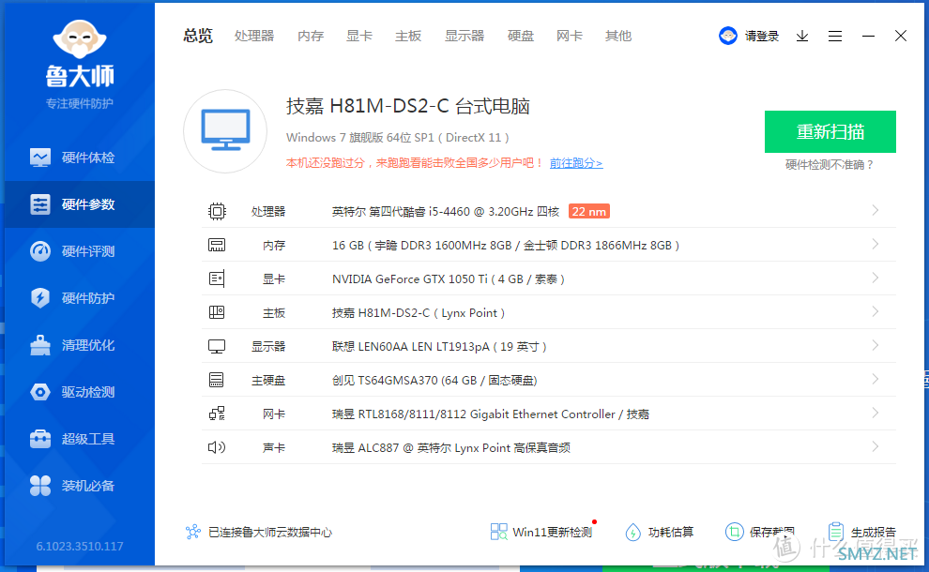Image resolution: width=929 pixels, height=572 pixels.
Task: Open the downloads arrow icon
Action: (802, 37)
